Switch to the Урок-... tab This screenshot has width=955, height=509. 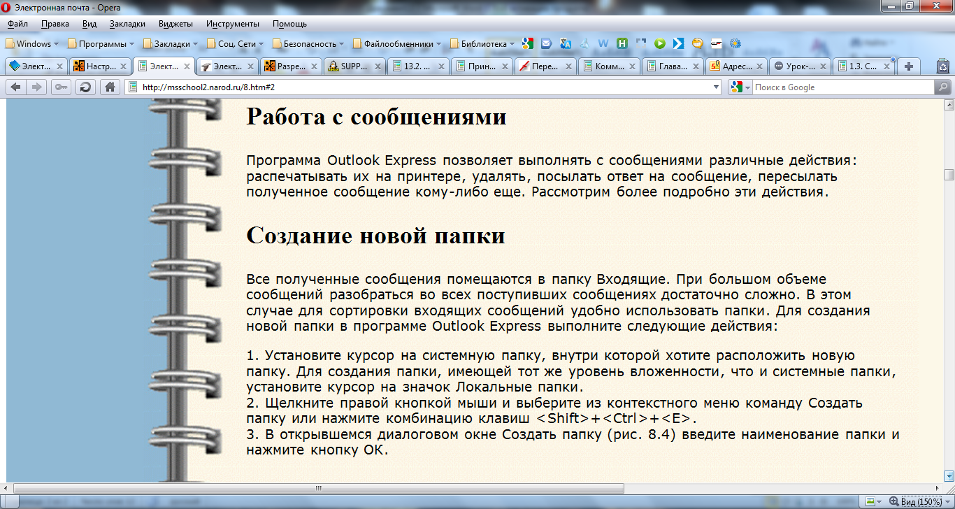(800, 66)
